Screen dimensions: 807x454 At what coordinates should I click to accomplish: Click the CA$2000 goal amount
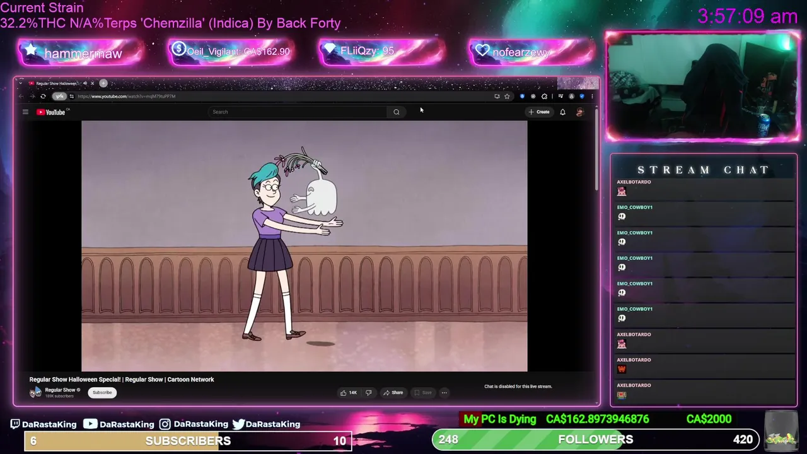point(709,419)
